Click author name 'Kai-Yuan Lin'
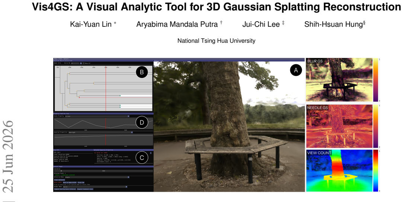The height and width of the screenshot is (202, 403). point(91,25)
